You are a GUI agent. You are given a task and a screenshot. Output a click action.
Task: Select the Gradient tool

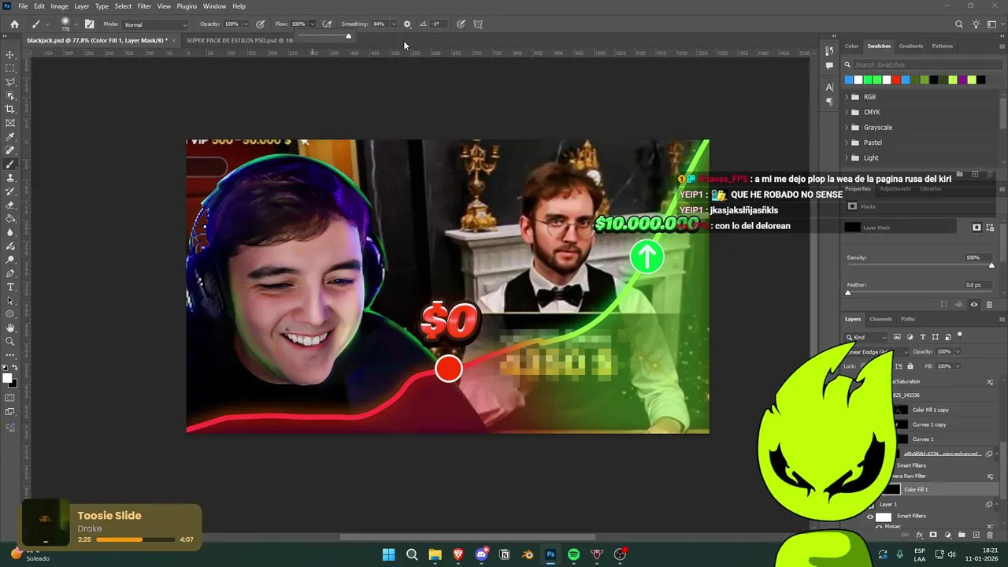click(x=10, y=219)
